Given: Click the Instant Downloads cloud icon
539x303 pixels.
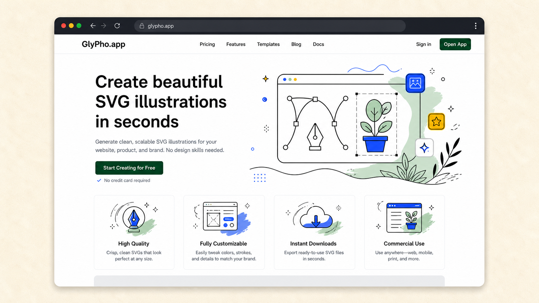Looking at the screenshot, I should (x=316, y=217).
